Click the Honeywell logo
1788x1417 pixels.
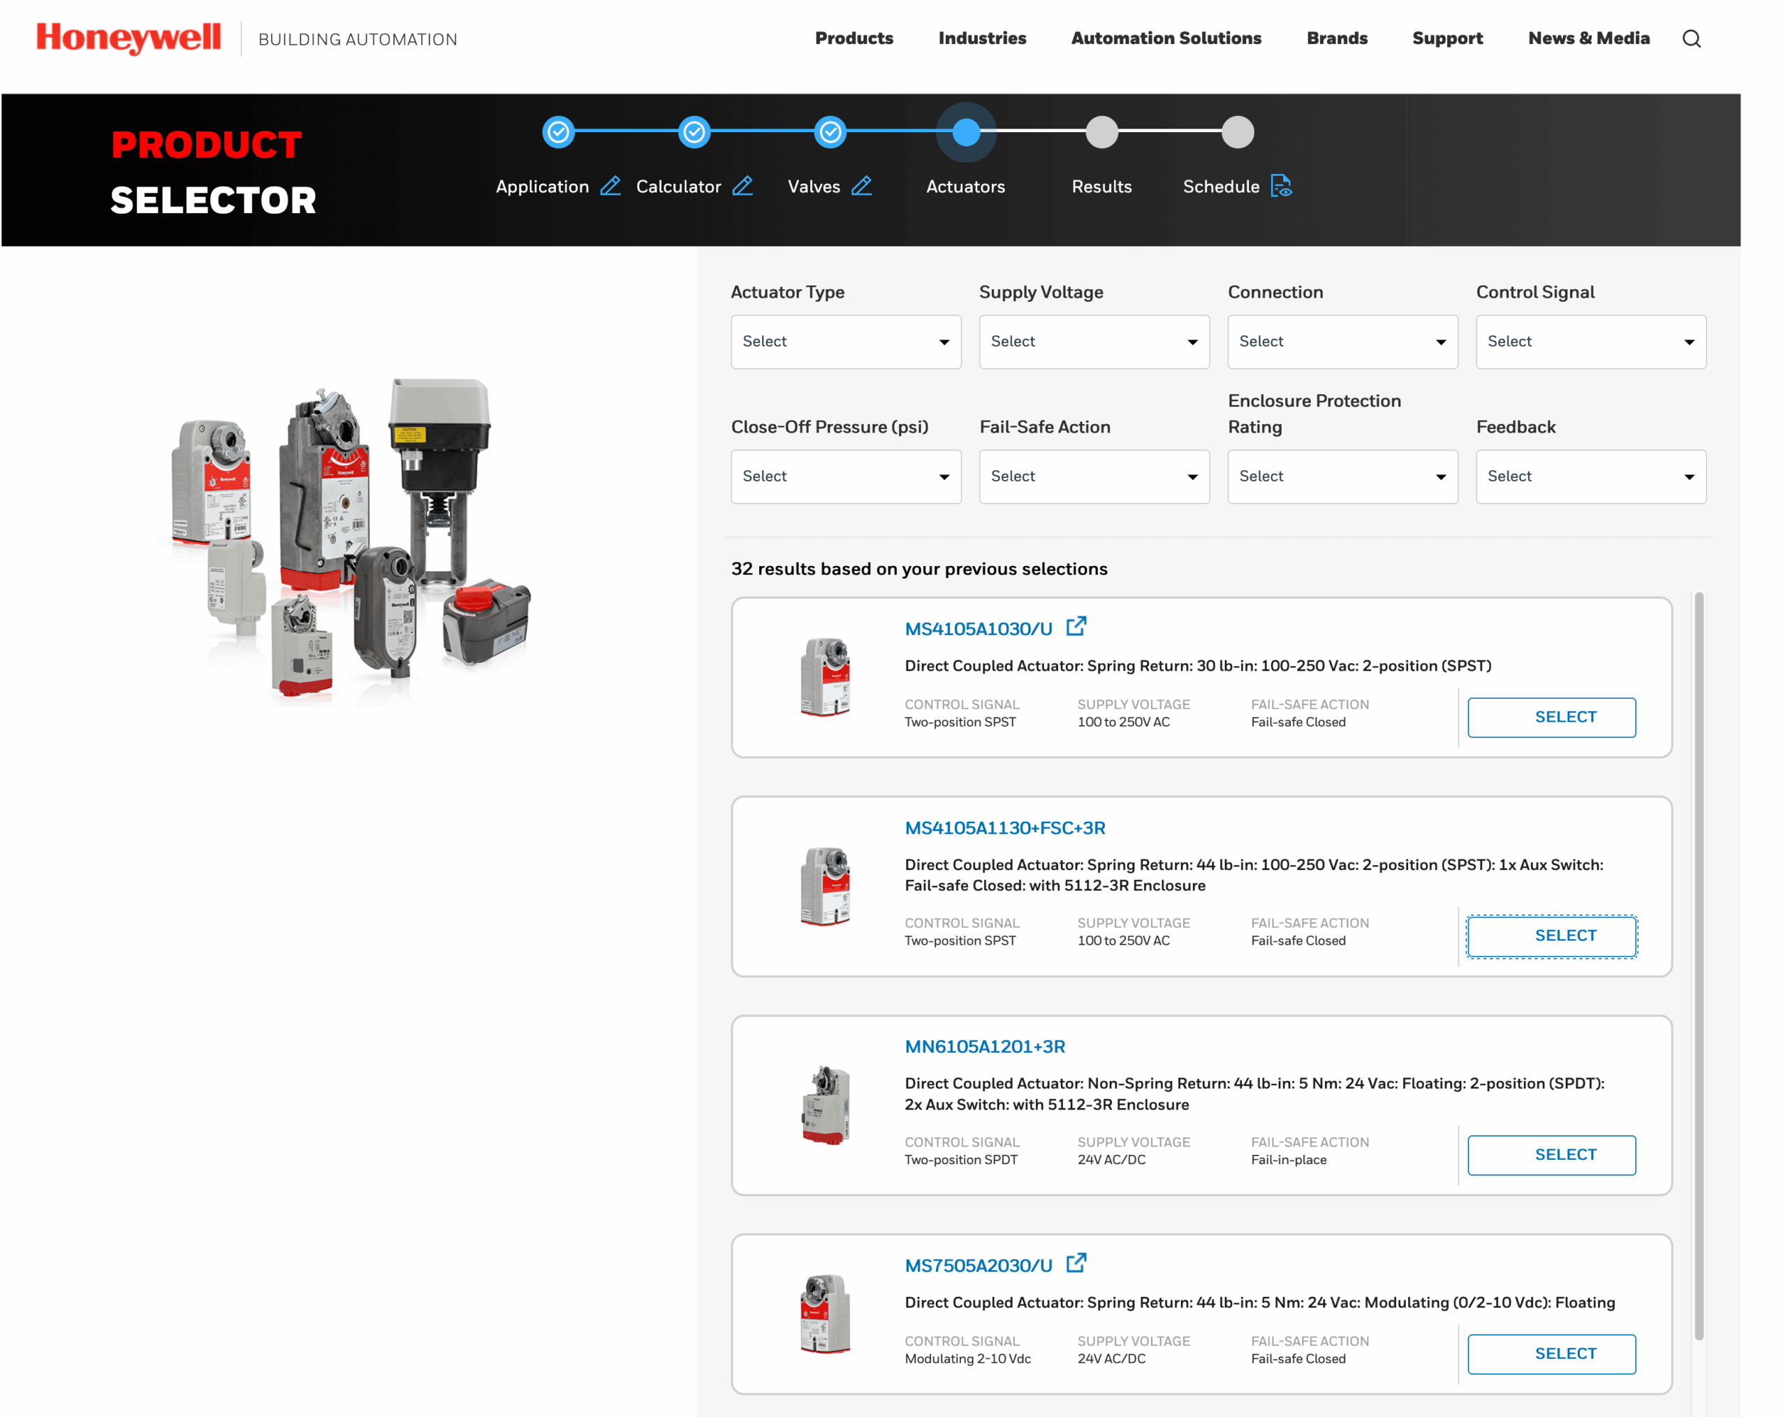[128, 37]
